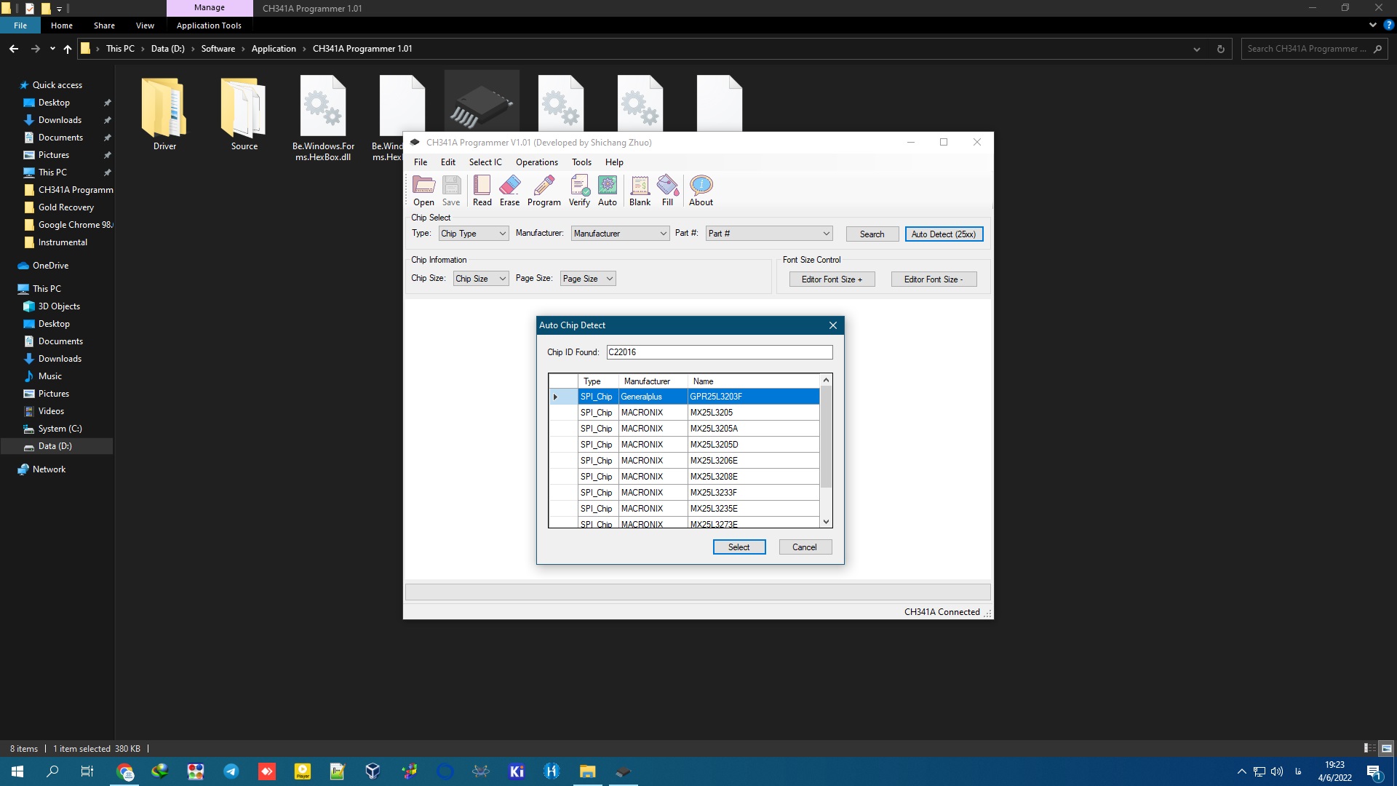This screenshot has height=786, width=1397.
Task: Open the Part # dropdown
Action: [768, 234]
